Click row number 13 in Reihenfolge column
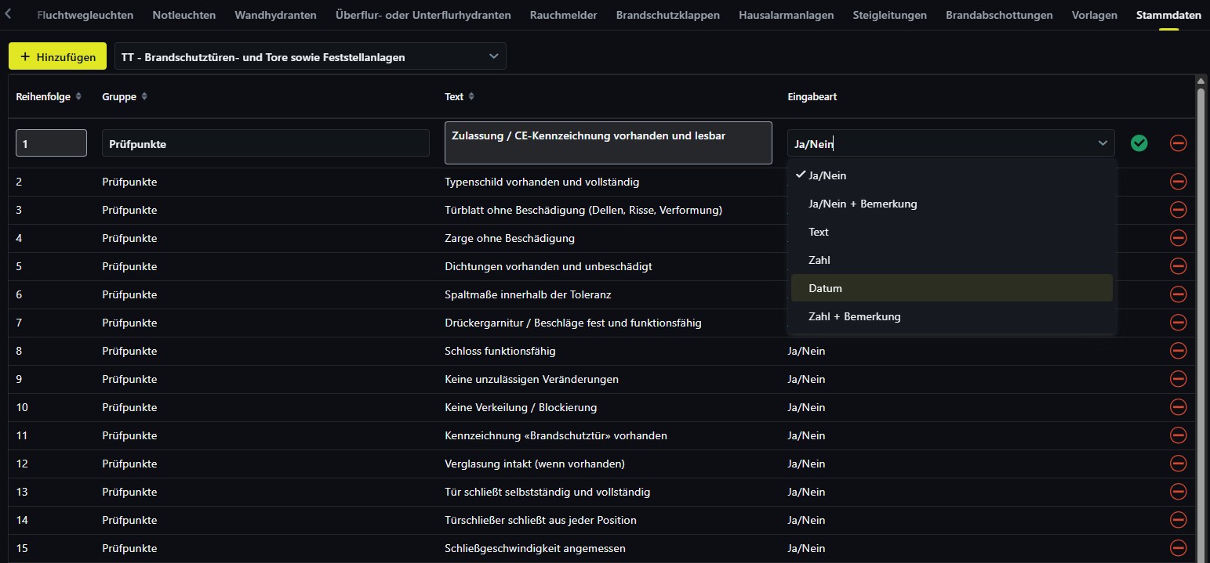This screenshot has width=1210, height=563. (x=22, y=492)
